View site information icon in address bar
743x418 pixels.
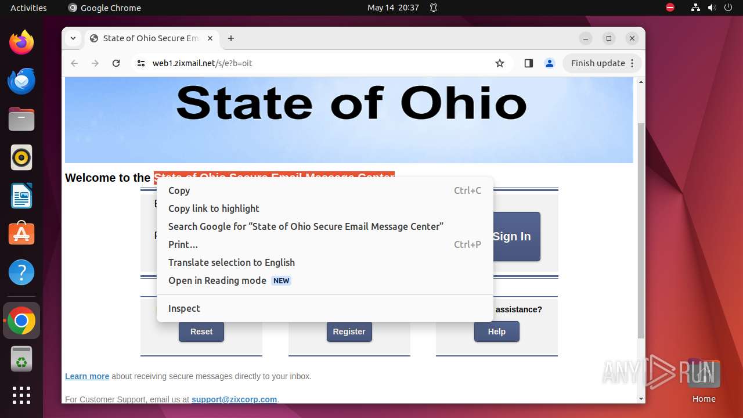click(141, 63)
